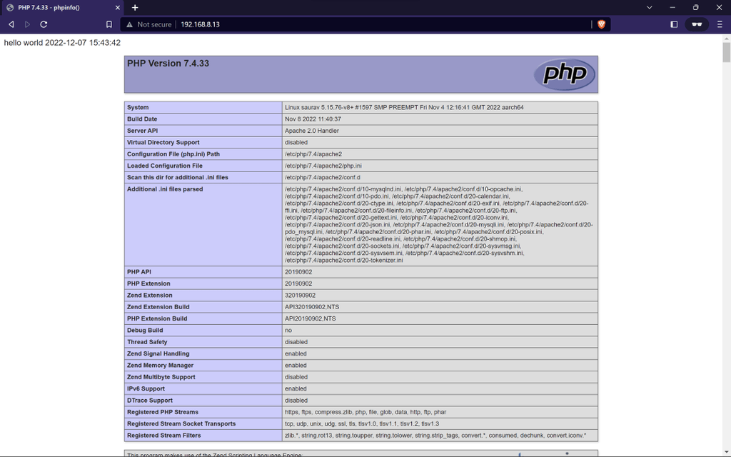Click Virtual Directory Support label
This screenshot has height=457, width=731.
point(163,142)
